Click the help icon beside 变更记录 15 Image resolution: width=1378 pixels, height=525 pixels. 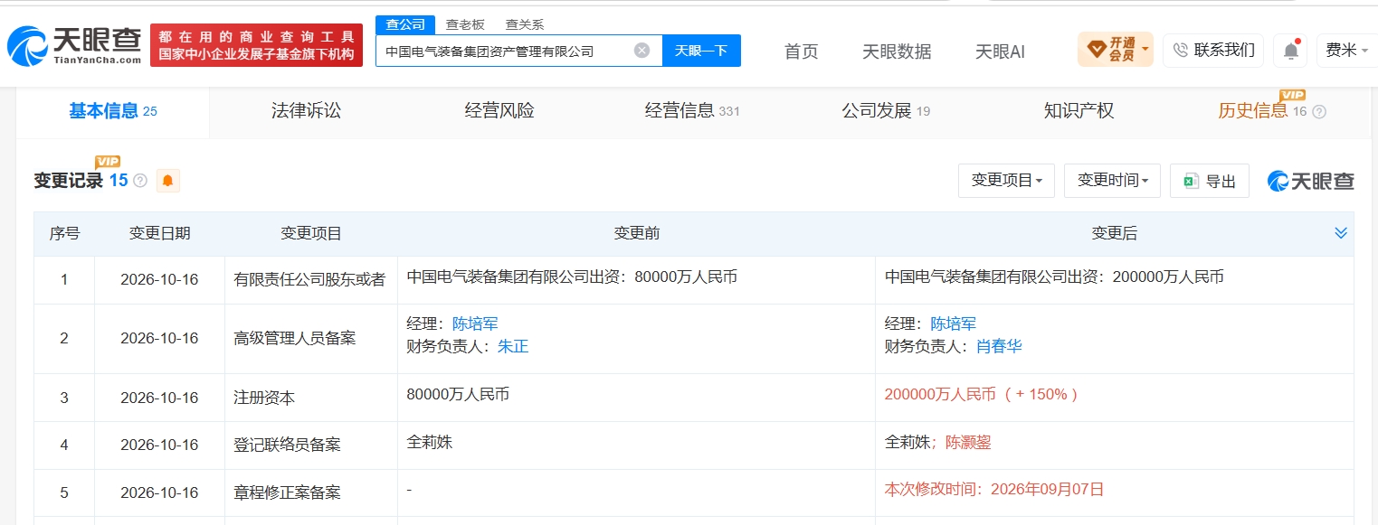coord(140,181)
